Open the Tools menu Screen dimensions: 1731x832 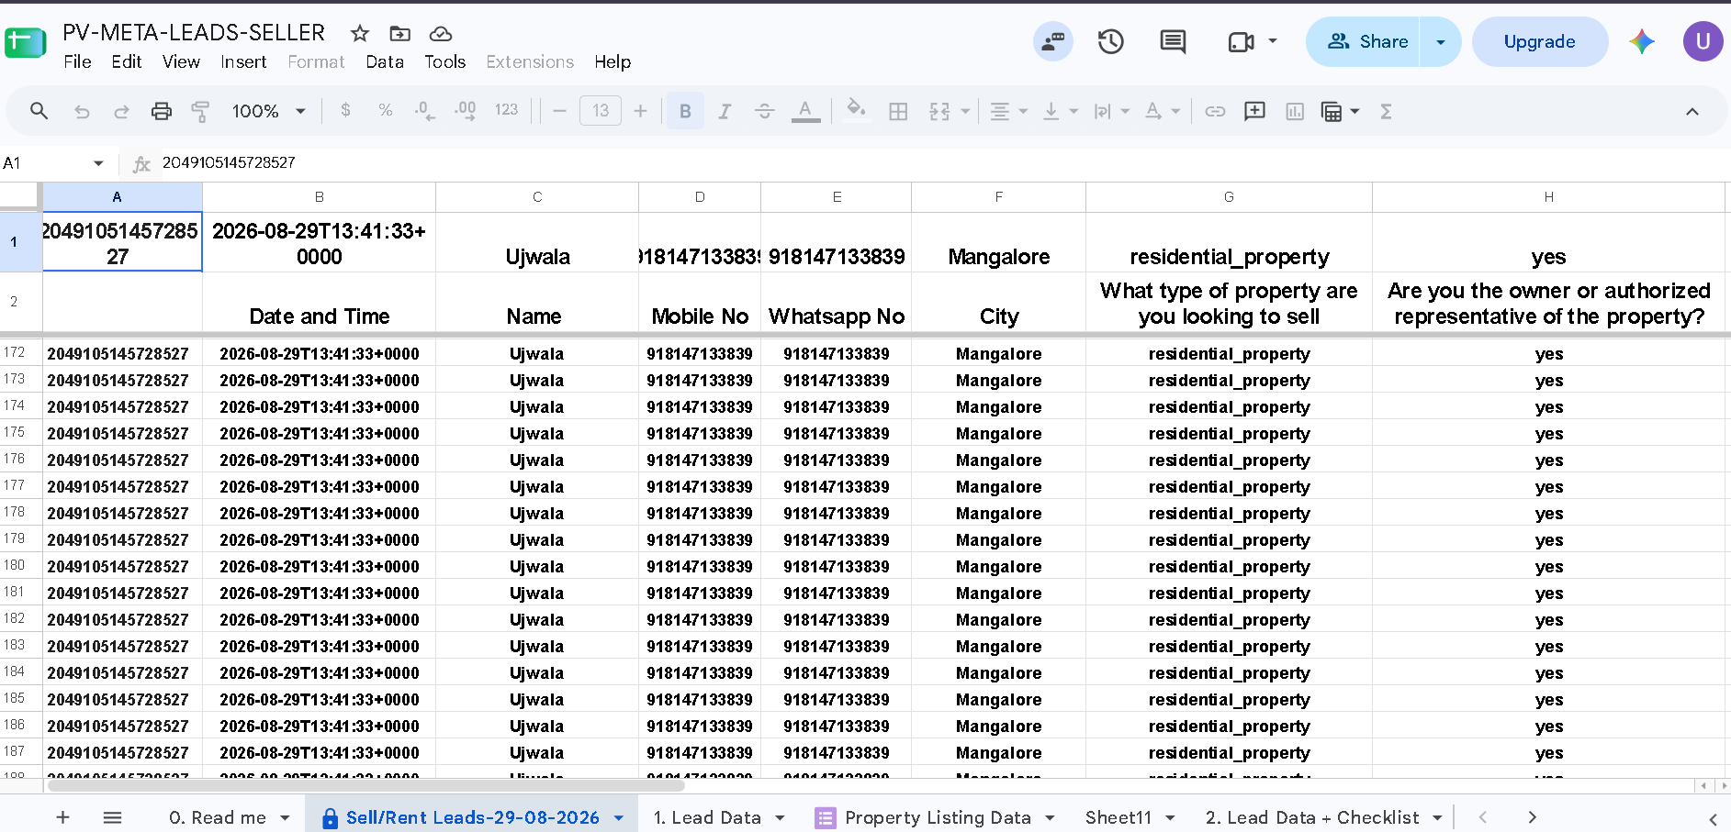click(x=444, y=61)
